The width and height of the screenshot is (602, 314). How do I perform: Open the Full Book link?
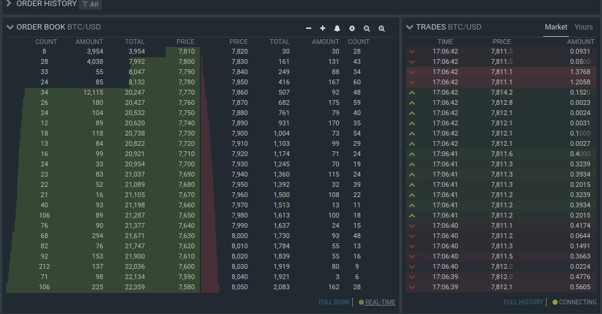click(334, 302)
